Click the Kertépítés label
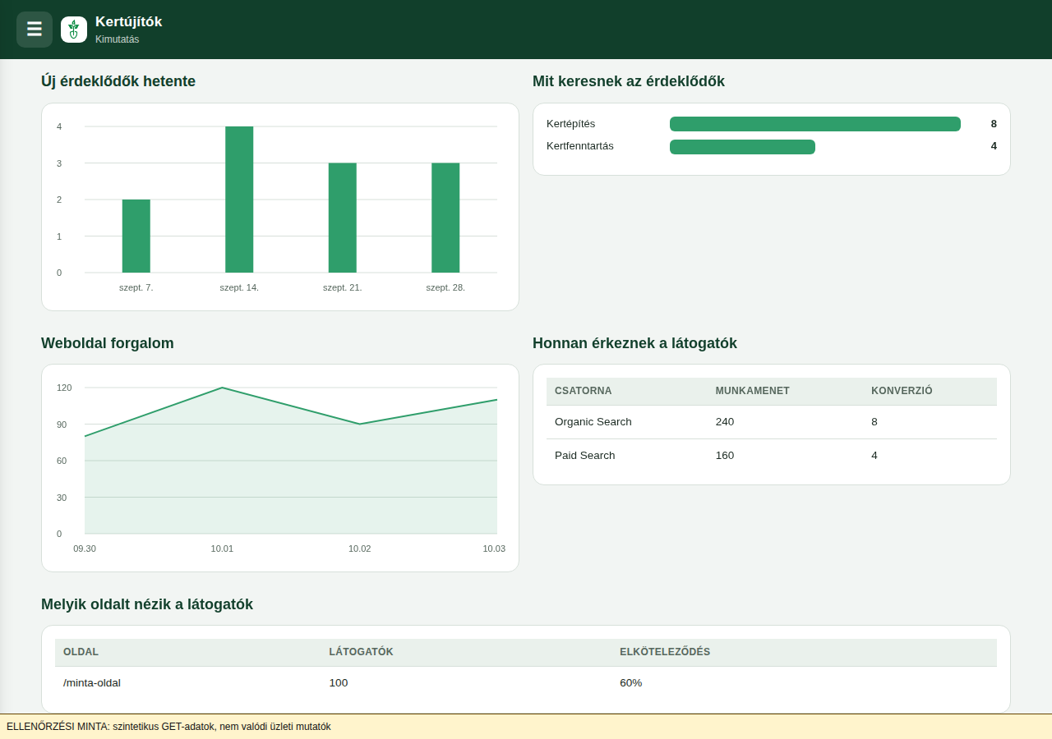Image resolution: width=1052 pixels, height=739 pixels. tap(571, 124)
